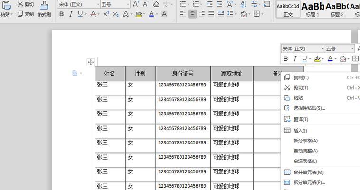Click the decrease indent icon
The image size is (360, 190).
point(209,4)
